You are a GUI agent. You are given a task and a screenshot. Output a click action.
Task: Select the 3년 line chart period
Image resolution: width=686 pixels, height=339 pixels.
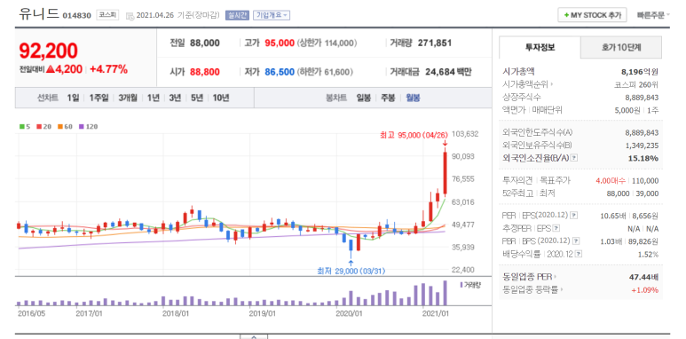pyautogui.click(x=175, y=98)
